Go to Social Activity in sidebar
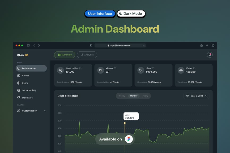Image resolution: width=230 pixels, height=153 pixels. tap(29, 90)
